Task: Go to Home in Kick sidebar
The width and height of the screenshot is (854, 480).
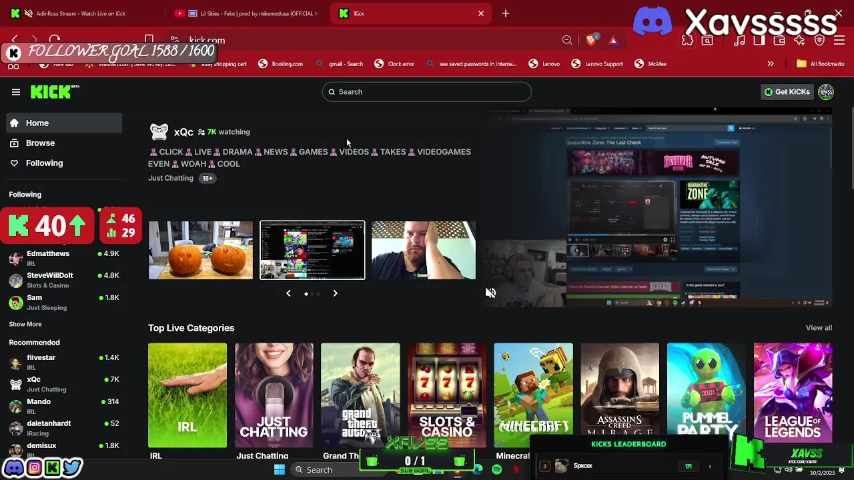Action: tap(65, 123)
